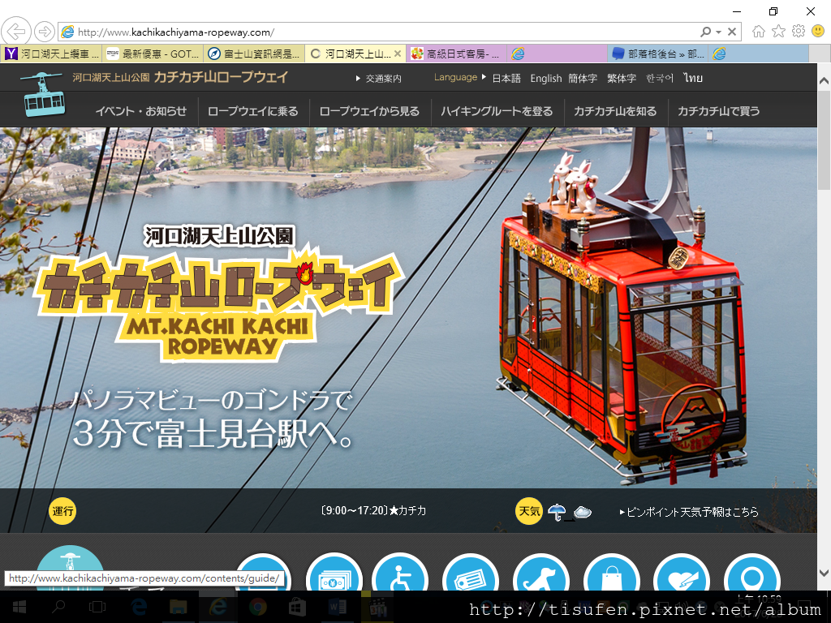This screenshot has height=623, width=831.
Task: Open the shopping bag icon circle
Action: 612,574
